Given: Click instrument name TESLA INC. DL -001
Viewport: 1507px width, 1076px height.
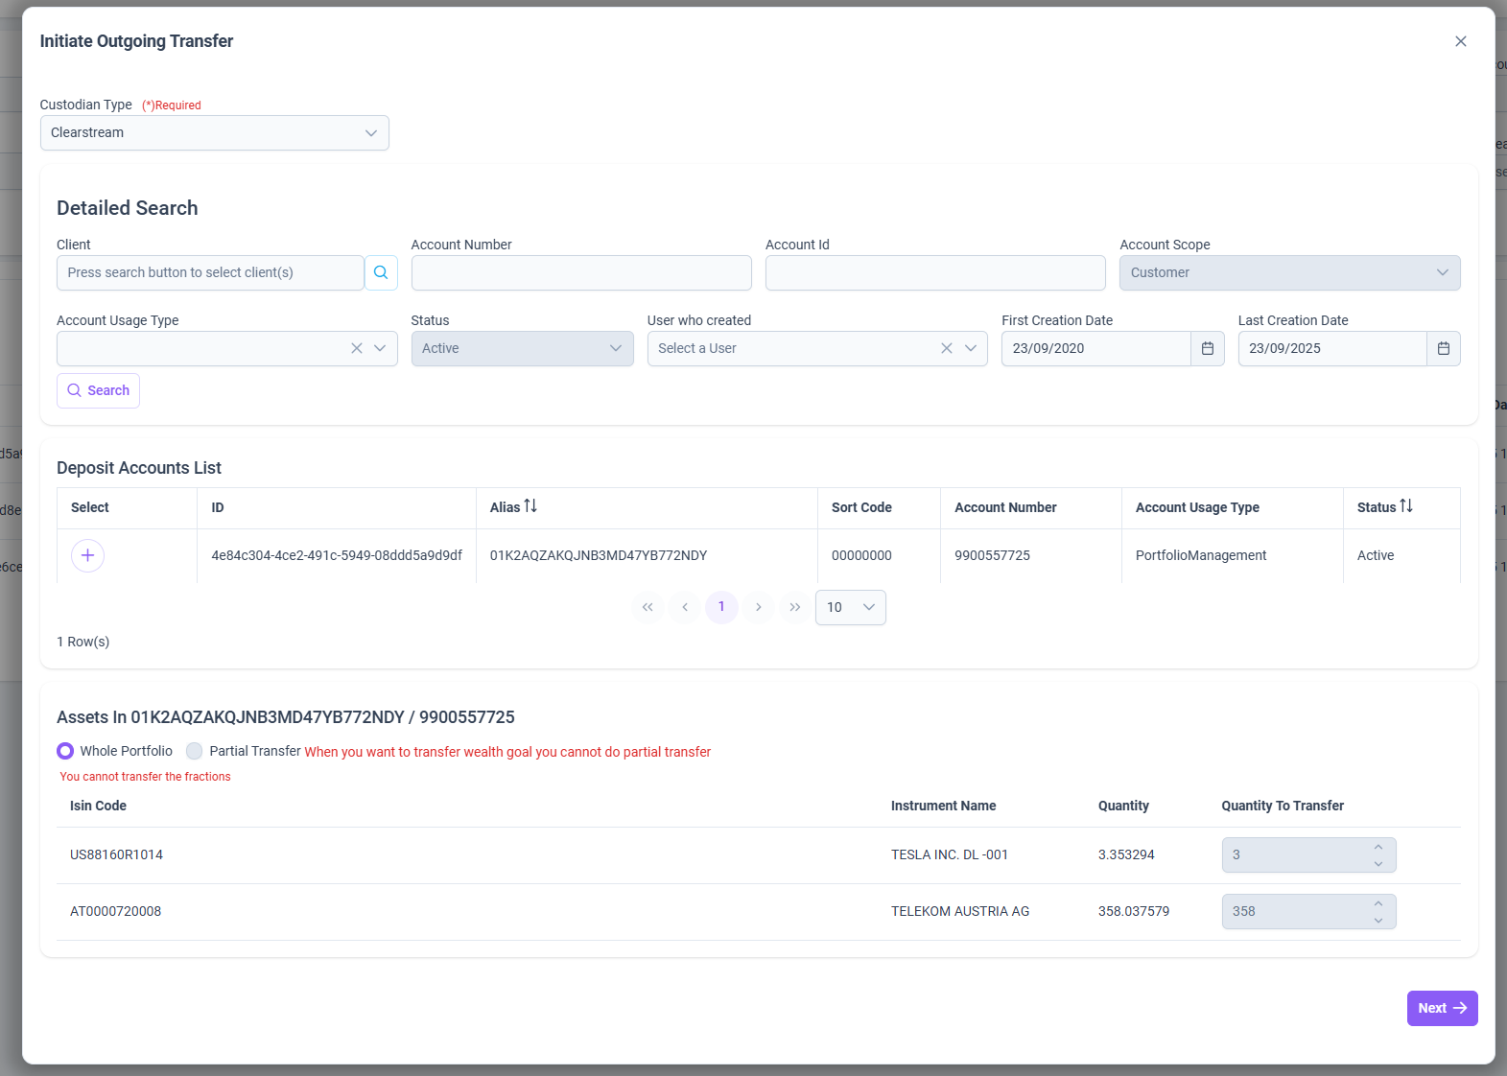Looking at the screenshot, I should (x=950, y=854).
